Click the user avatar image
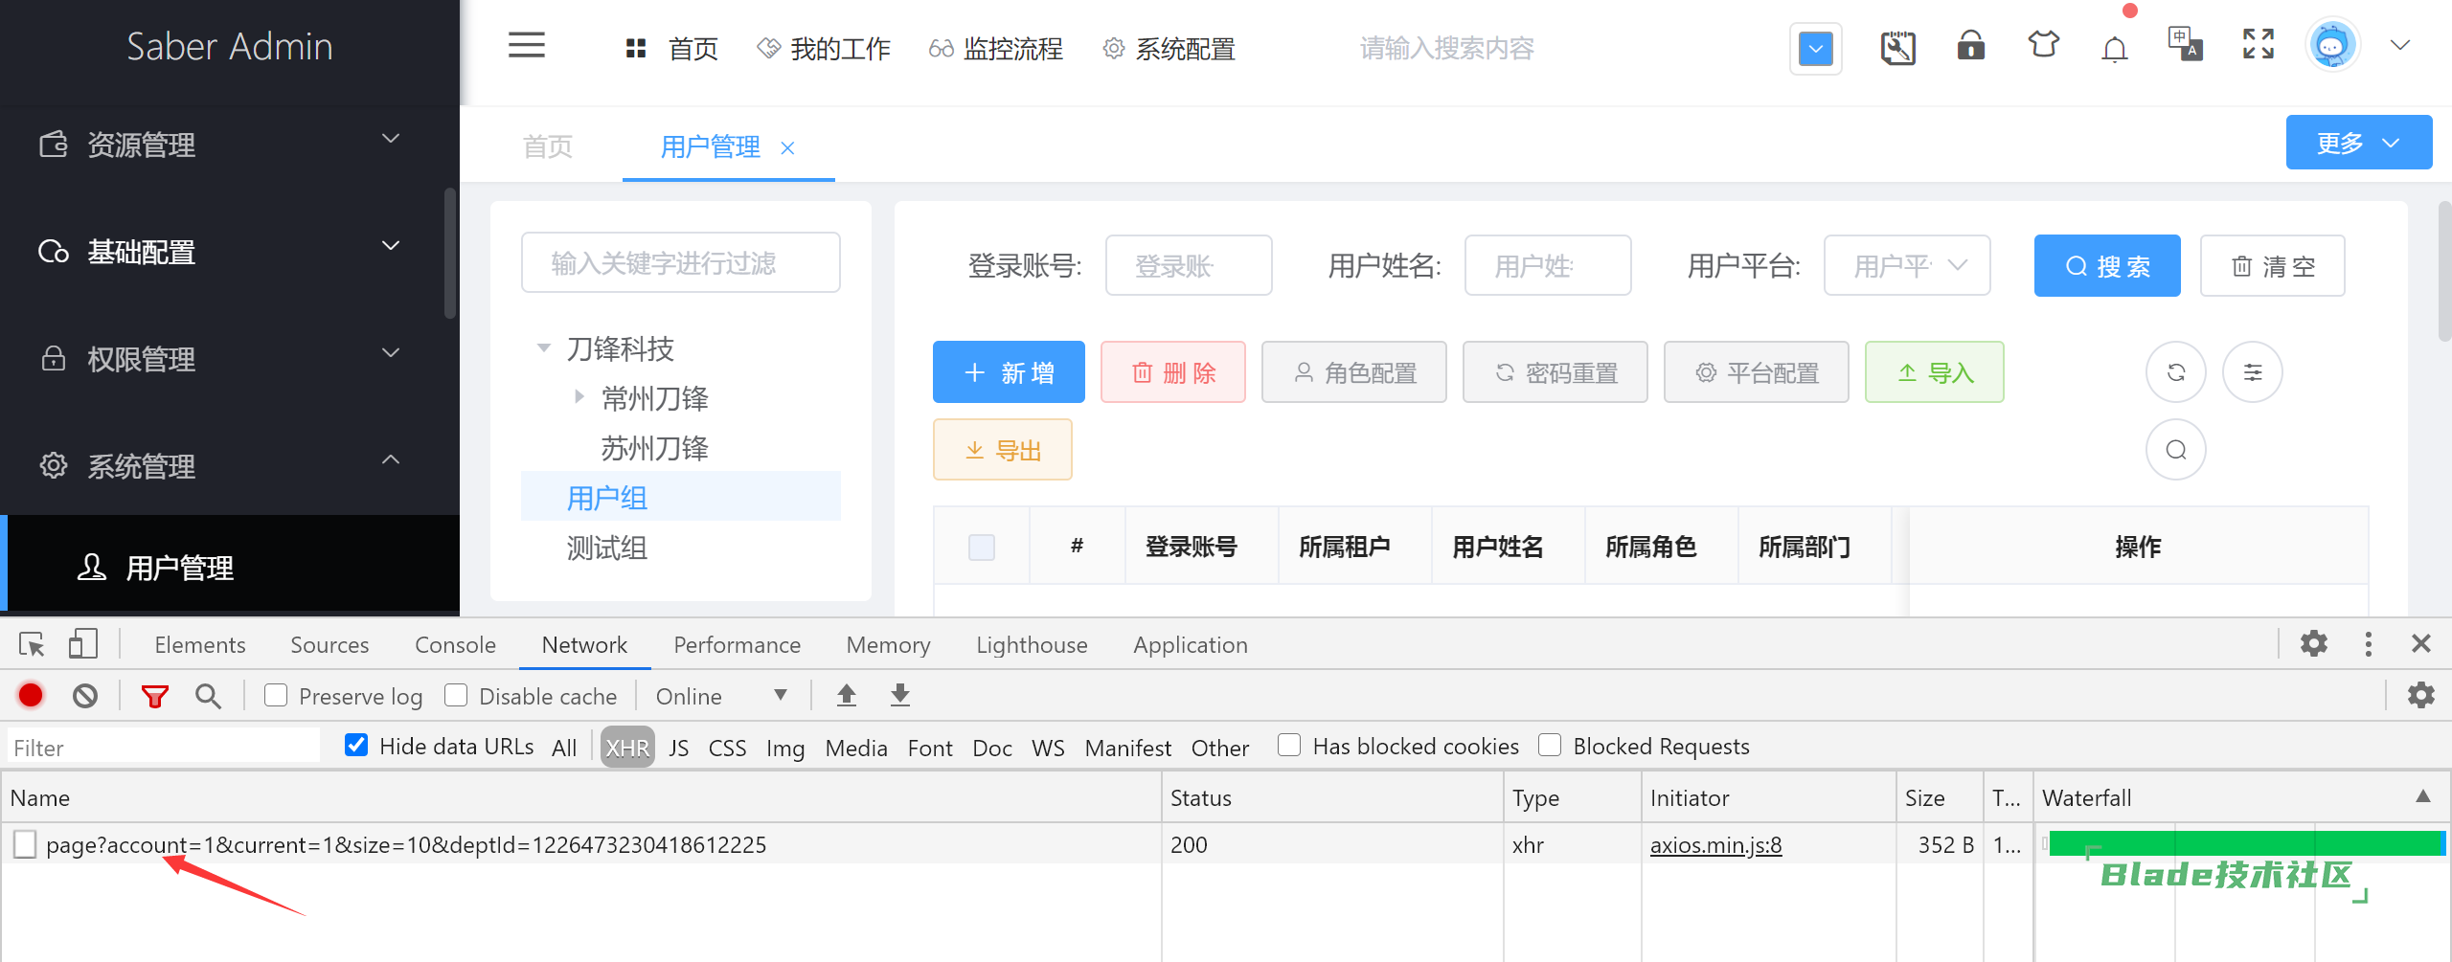 [2332, 45]
